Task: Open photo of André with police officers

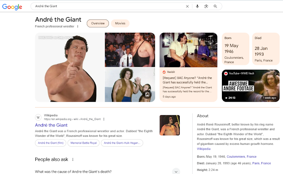Action: 130,50
